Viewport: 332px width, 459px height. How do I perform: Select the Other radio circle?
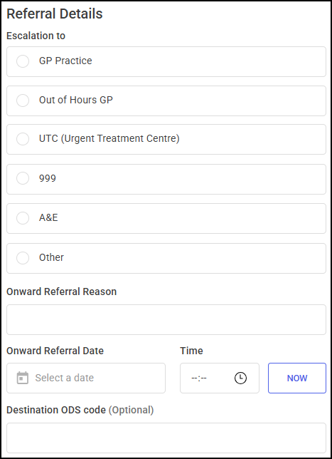click(x=23, y=258)
